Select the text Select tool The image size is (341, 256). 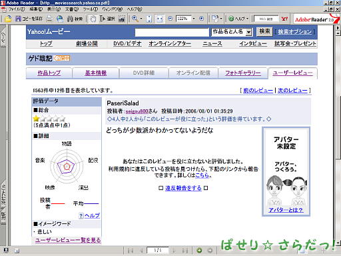[107, 19]
